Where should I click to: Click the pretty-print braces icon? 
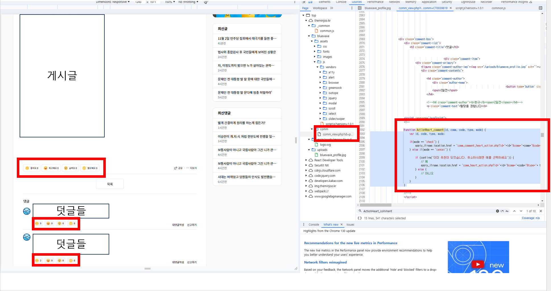360,218
